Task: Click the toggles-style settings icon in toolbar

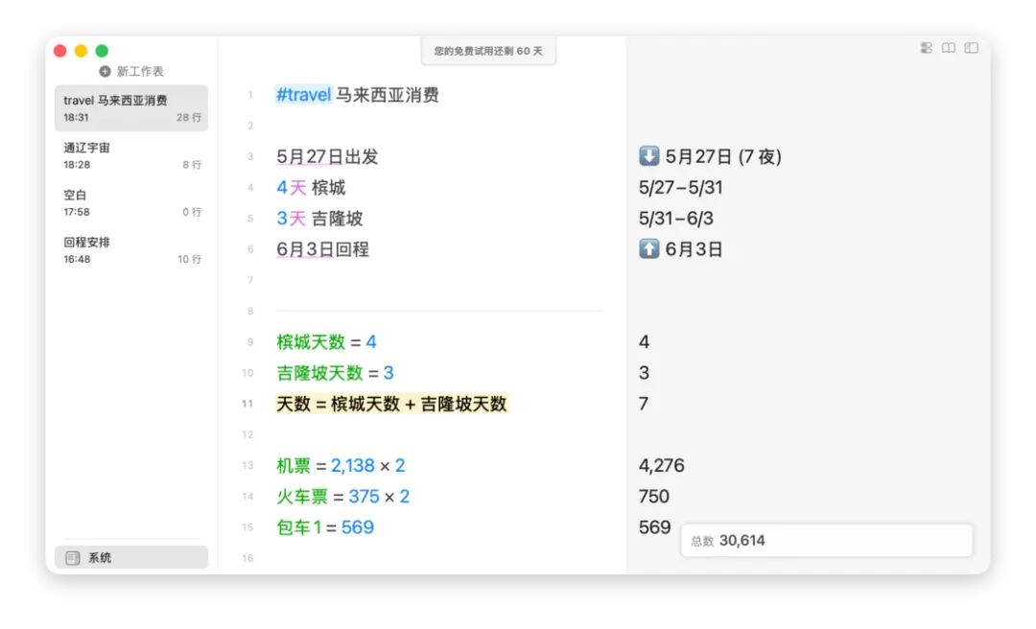Action: click(927, 48)
